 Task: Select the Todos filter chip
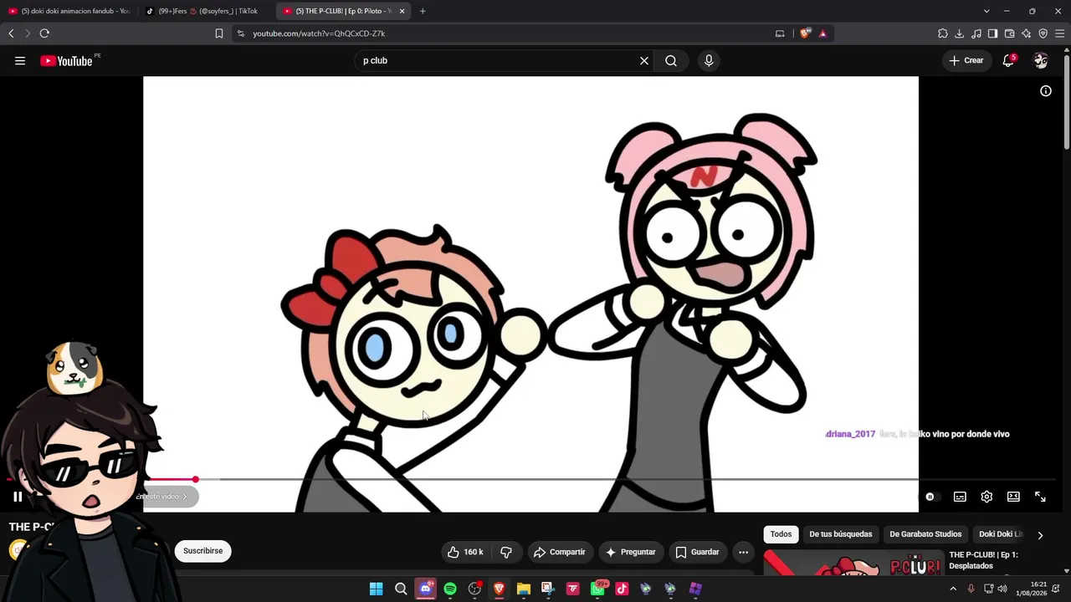781,534
